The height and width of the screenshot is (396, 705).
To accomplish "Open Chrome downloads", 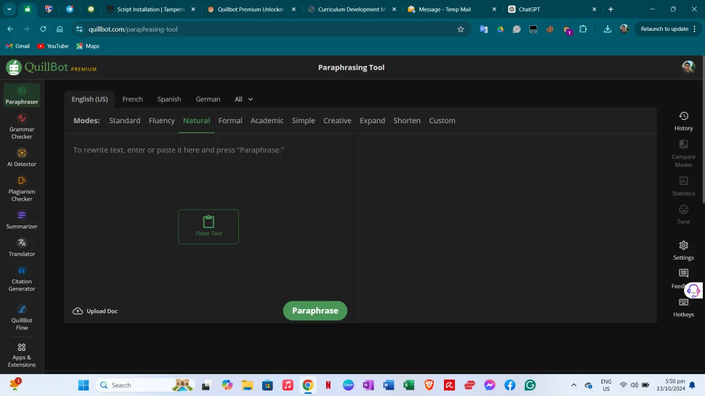I will (608, 29).
